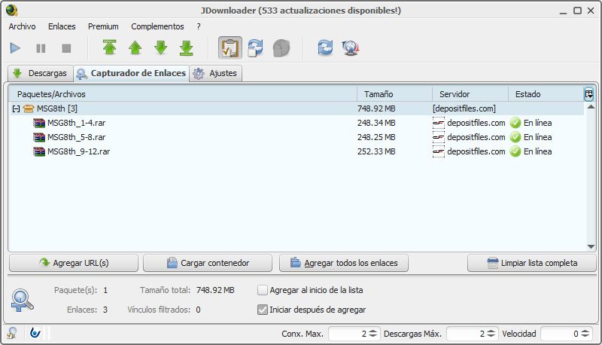Sort by Estado column header
The height and width of the screenshot is (345, 602).
(x=546, y=94)
